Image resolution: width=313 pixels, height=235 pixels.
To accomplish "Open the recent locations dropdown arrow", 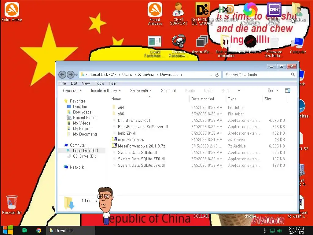I will click(x=77, y=75).
